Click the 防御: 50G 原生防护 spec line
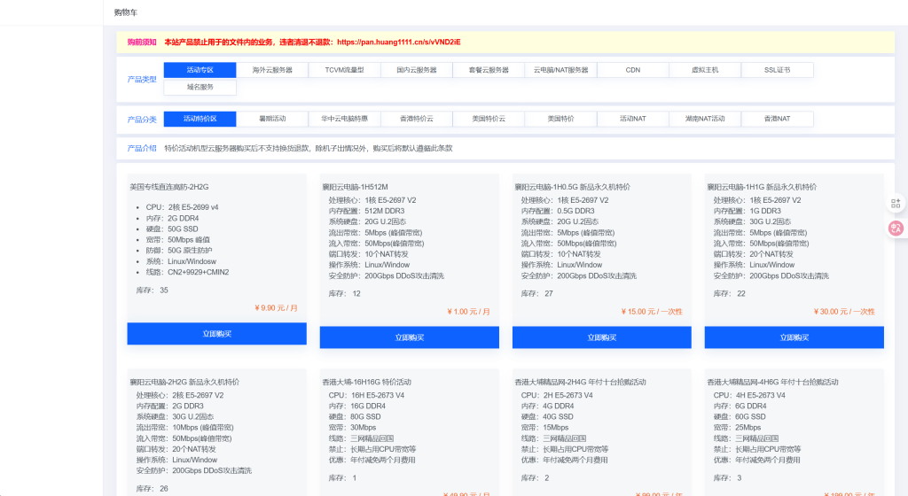 click(179, 251)
